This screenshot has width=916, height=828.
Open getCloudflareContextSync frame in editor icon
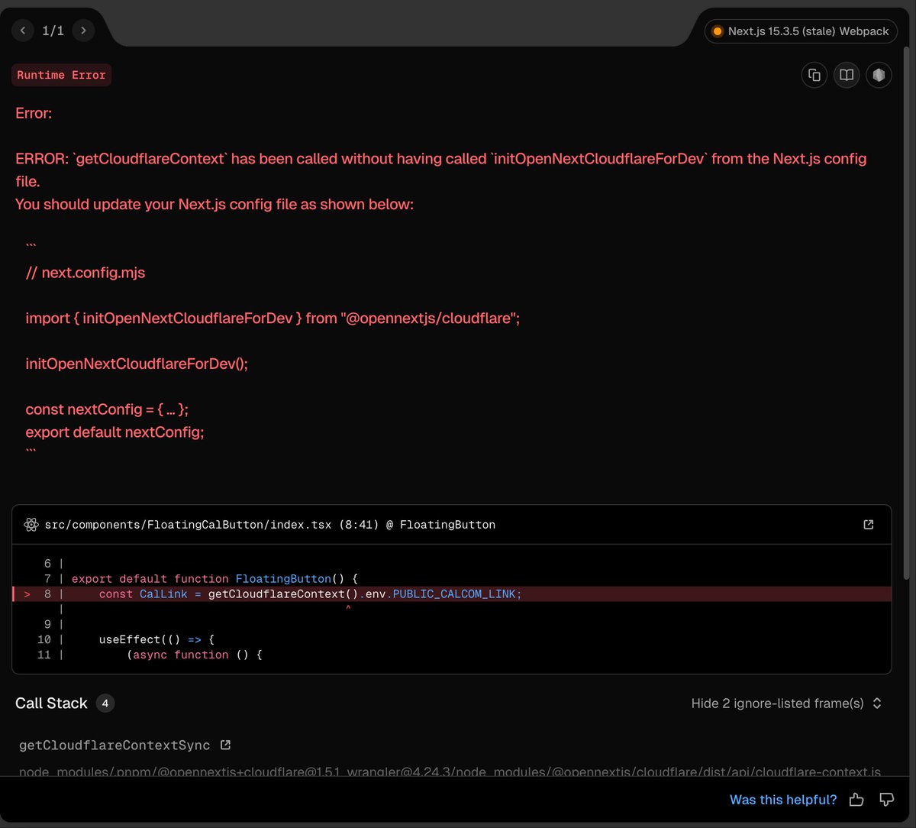(225, 745)
